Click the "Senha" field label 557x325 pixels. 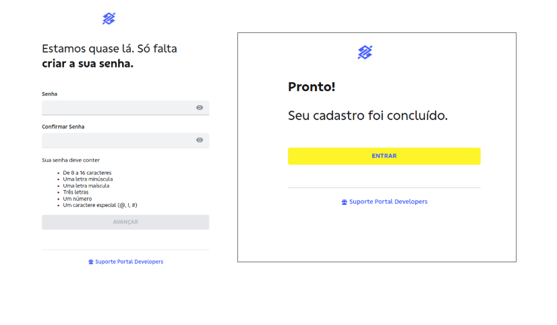click(x=49, y=94)
